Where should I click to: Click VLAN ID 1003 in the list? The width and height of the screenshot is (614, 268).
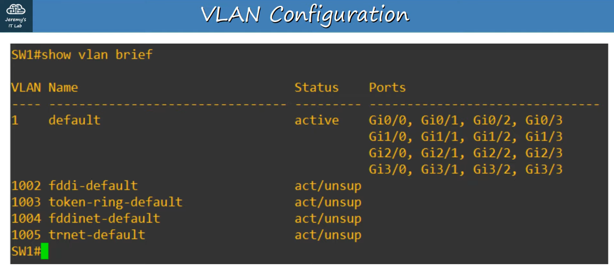pyautogui.click(x=26, y=202)
